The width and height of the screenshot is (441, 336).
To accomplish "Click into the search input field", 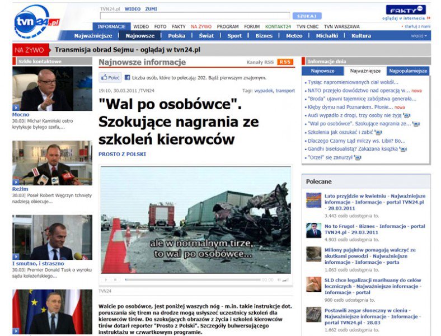I will click(195, 16).
